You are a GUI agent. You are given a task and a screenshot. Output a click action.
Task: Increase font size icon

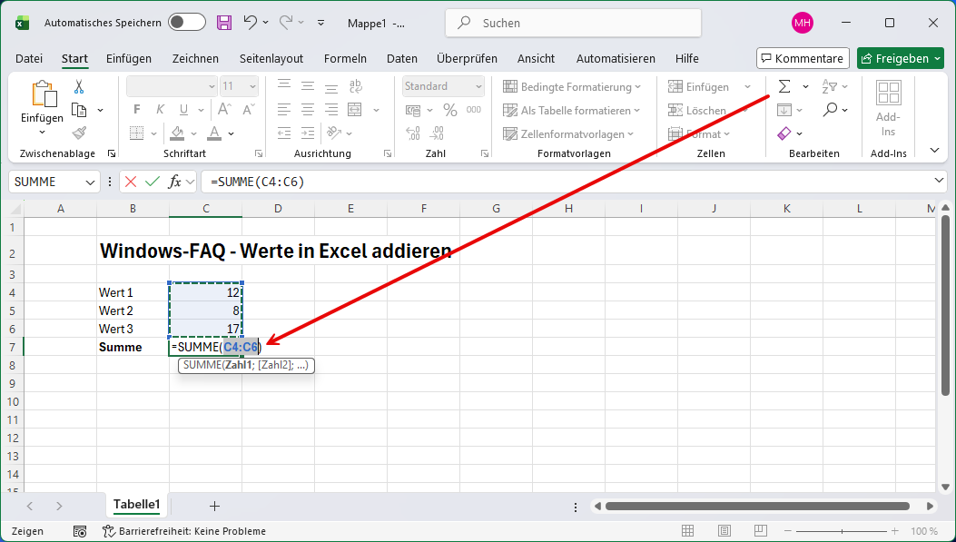224,110
